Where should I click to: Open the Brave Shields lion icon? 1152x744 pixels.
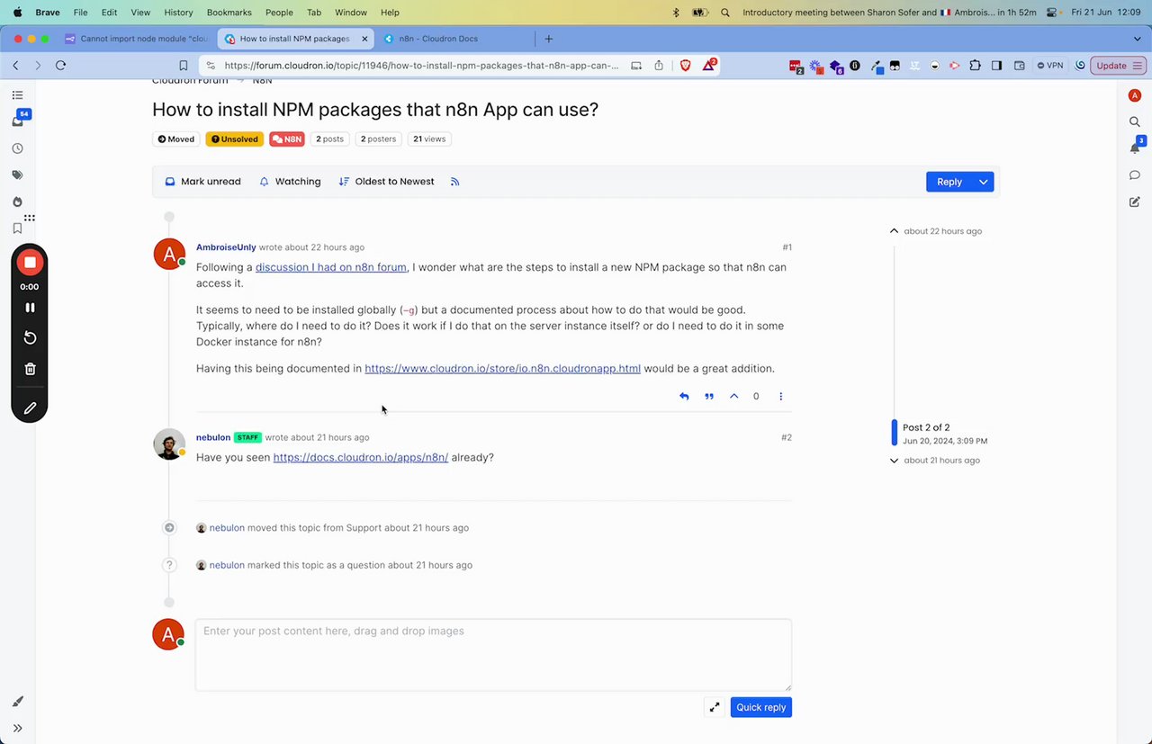click(x=685, y=66)
